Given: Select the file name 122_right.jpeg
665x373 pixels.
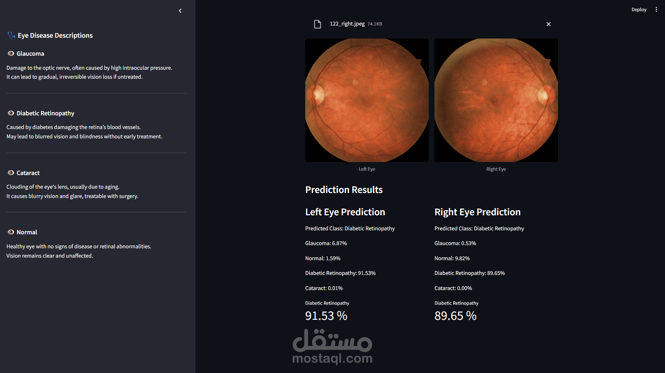Looking at the screenshot, I should [347, 24].
